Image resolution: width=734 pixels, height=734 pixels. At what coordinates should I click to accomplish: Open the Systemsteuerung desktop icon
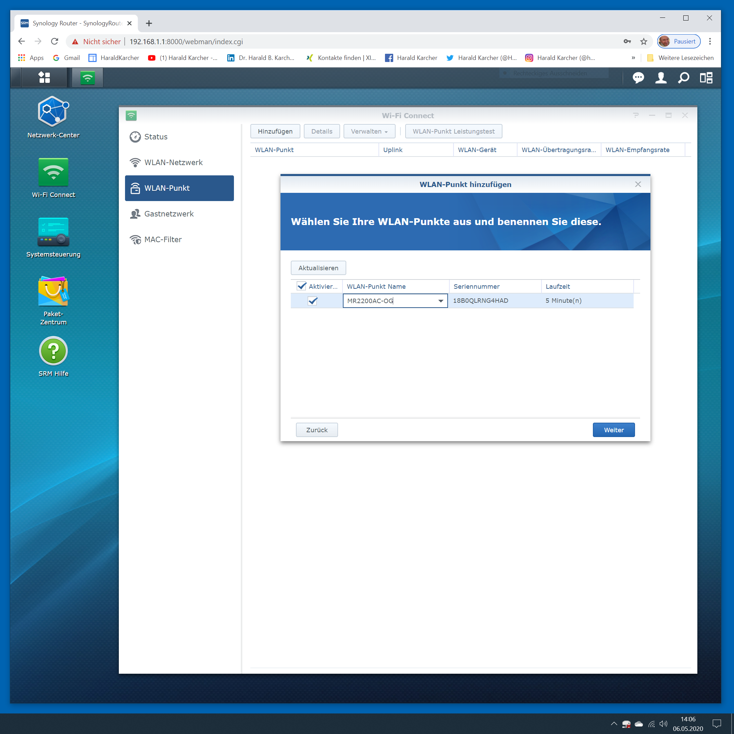coord(53,232)
